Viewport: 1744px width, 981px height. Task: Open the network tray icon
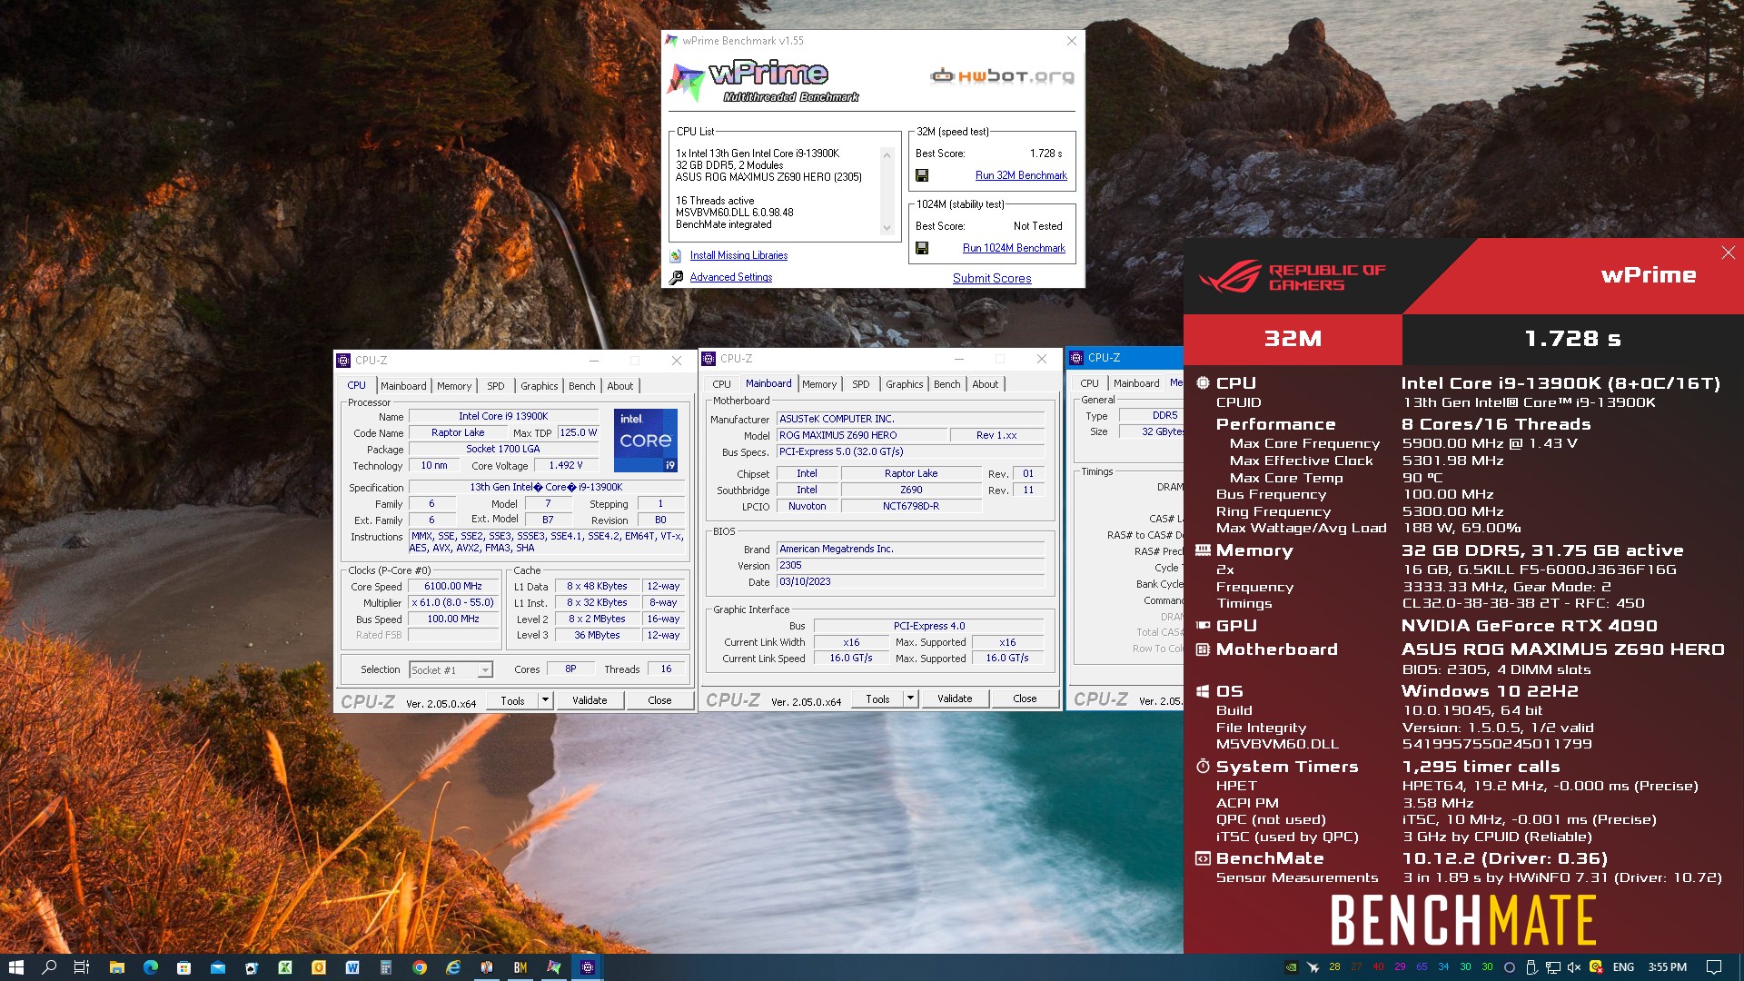click(x=1553, y=967)
